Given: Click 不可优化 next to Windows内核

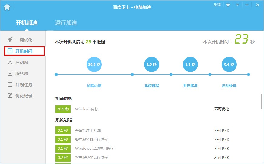Looking at the screenshot, I should 222,109.
